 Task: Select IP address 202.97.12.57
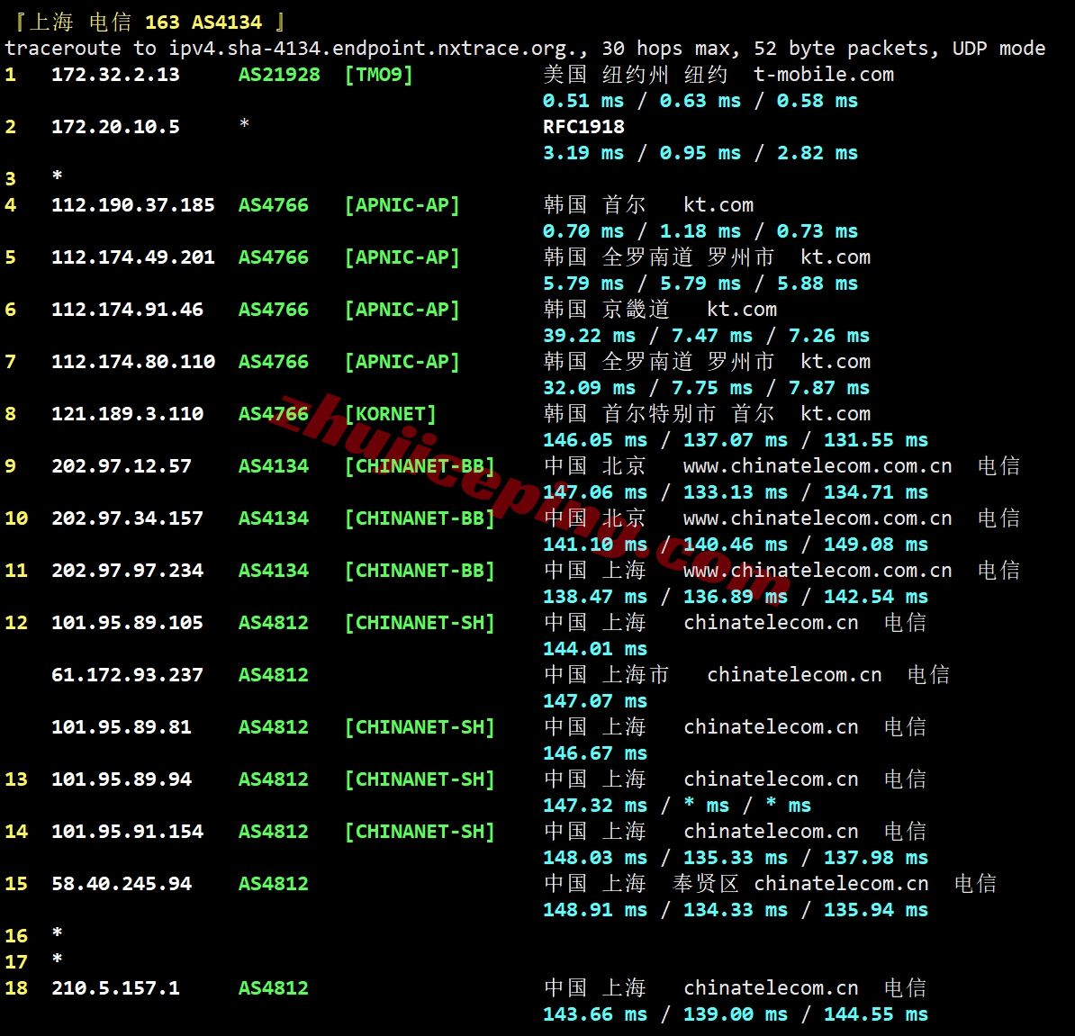point(122,466)
